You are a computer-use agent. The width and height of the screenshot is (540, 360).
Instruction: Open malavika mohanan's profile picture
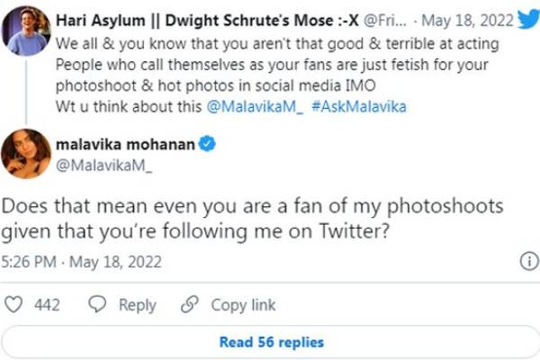tap(24, 153)
